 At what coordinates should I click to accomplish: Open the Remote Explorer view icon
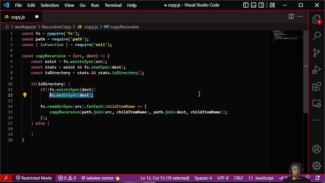click(316, 103)
